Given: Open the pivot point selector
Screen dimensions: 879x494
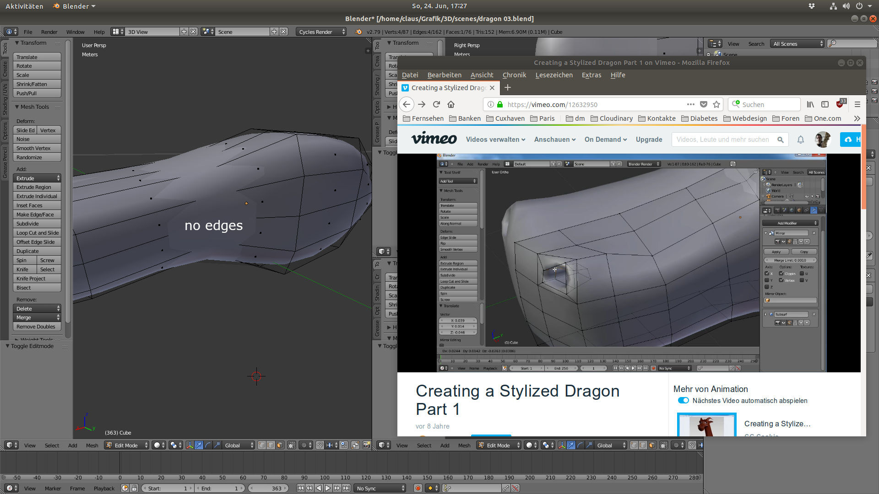Looking at the screenshot, I should click(x=176, y=445).
